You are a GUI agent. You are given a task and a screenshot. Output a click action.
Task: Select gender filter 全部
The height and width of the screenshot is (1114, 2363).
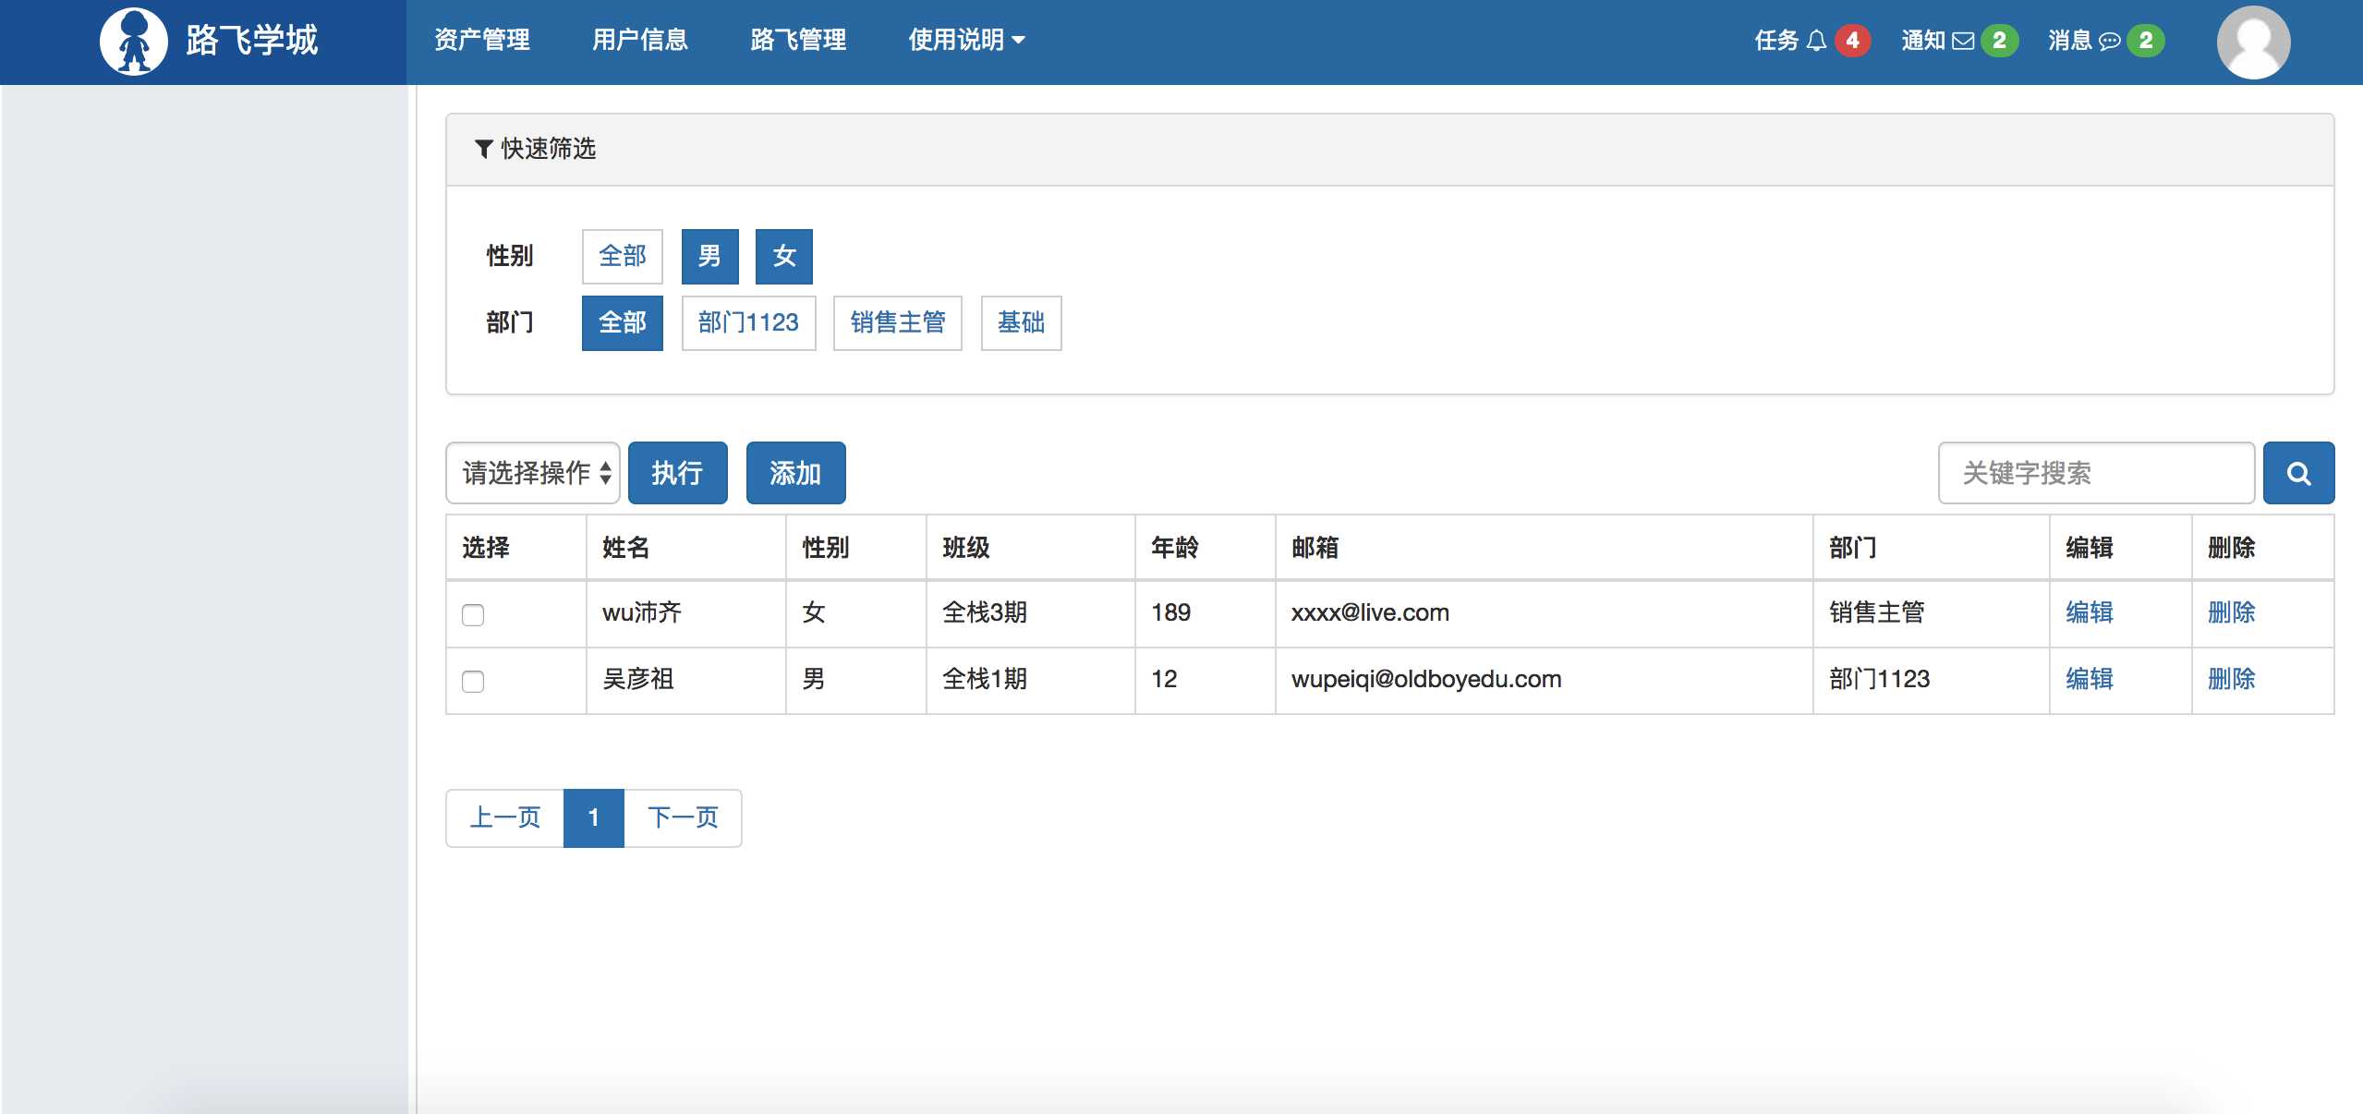click(x=622, y=256)
